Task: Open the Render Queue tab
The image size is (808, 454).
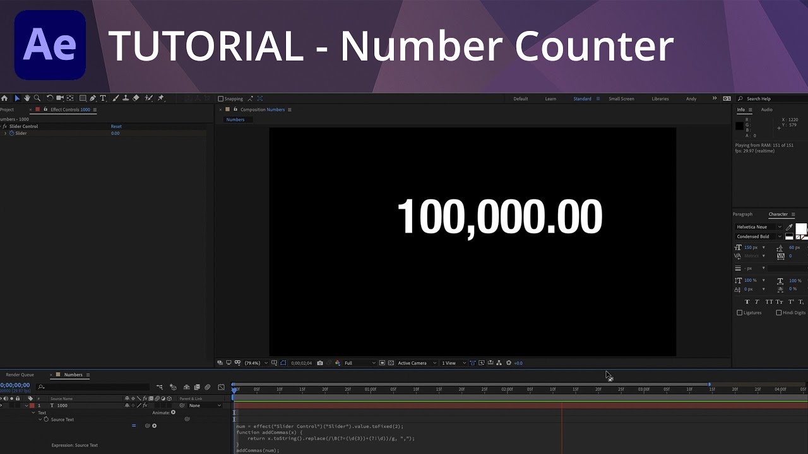Action: 20,375
